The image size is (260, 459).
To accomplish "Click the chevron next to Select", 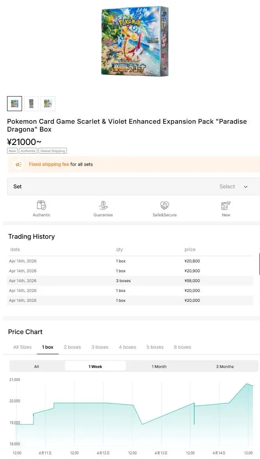I will pyautogui.click(x=246, y=187).
